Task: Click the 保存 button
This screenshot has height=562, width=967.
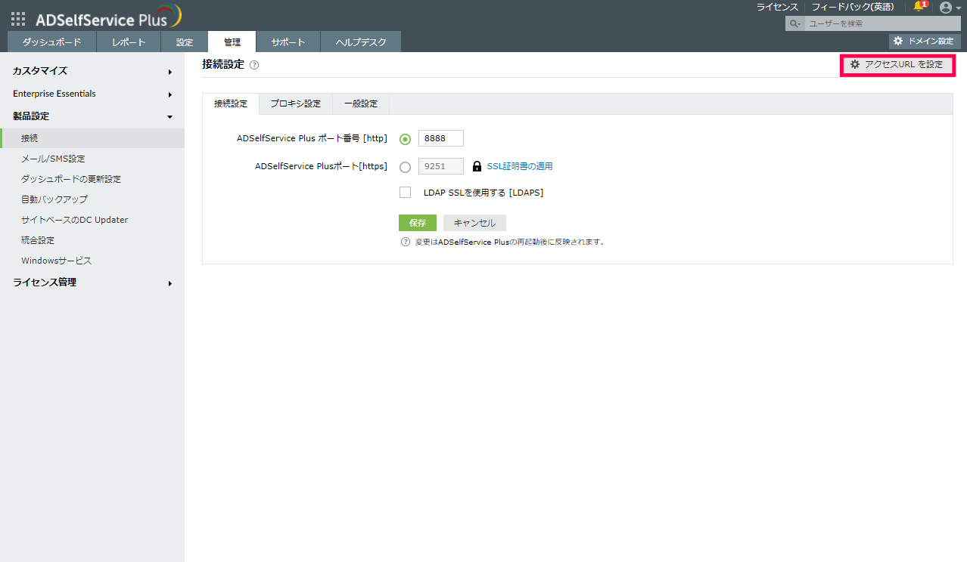Action: point(418,223)
